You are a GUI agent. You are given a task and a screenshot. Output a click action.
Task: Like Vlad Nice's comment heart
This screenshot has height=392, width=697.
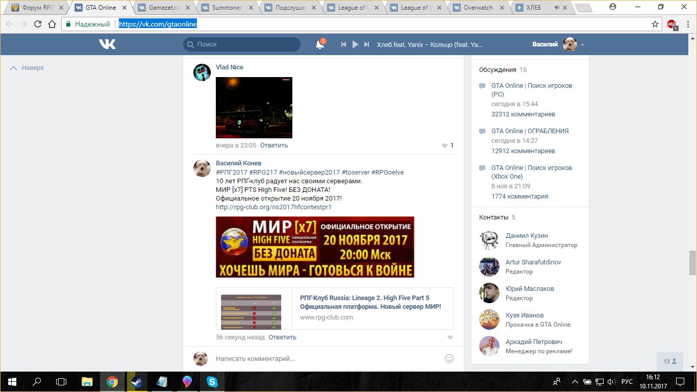click(x=444, y=145)
